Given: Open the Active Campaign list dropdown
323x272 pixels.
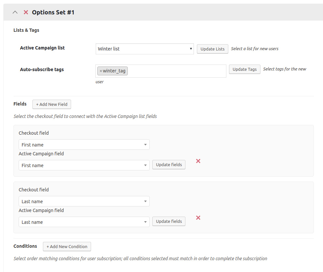Looking at the screenshot, I should (144, 49).
